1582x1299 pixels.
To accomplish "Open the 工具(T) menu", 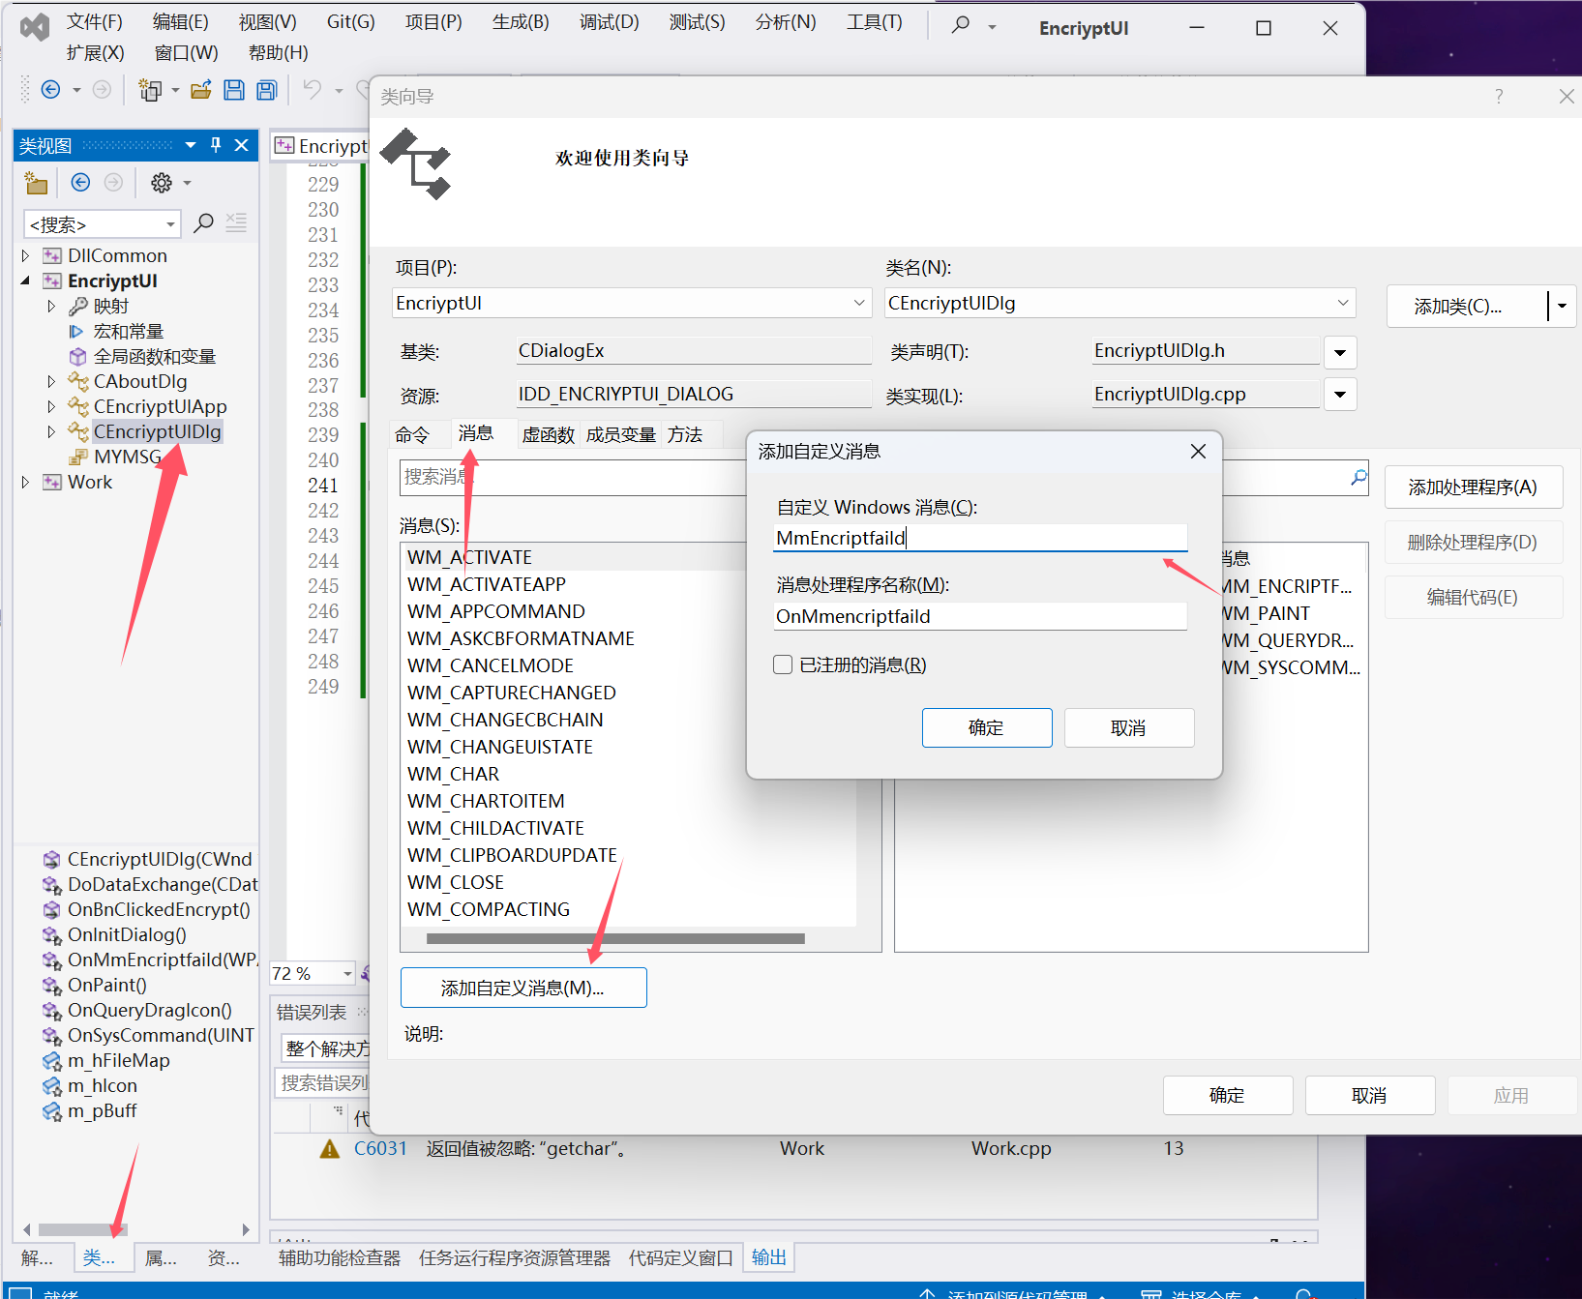I will coord(874,21).
